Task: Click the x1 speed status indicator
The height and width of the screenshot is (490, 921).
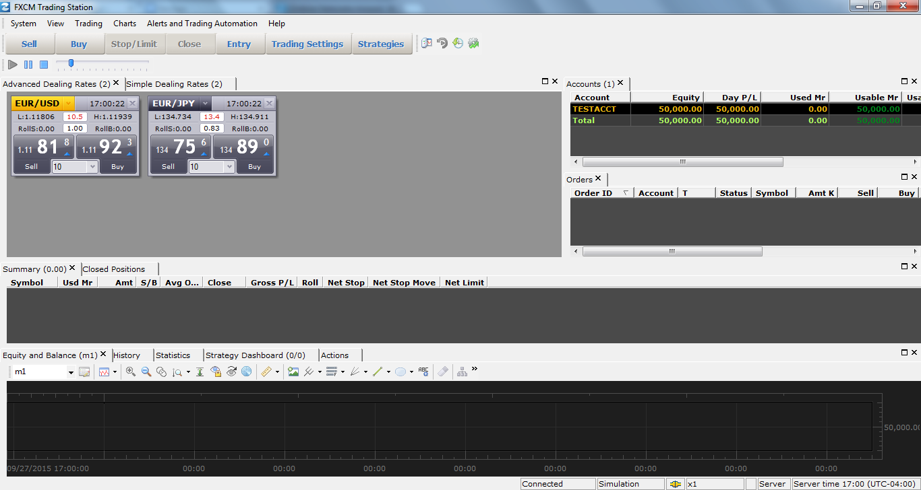Action: click(715, 484)
